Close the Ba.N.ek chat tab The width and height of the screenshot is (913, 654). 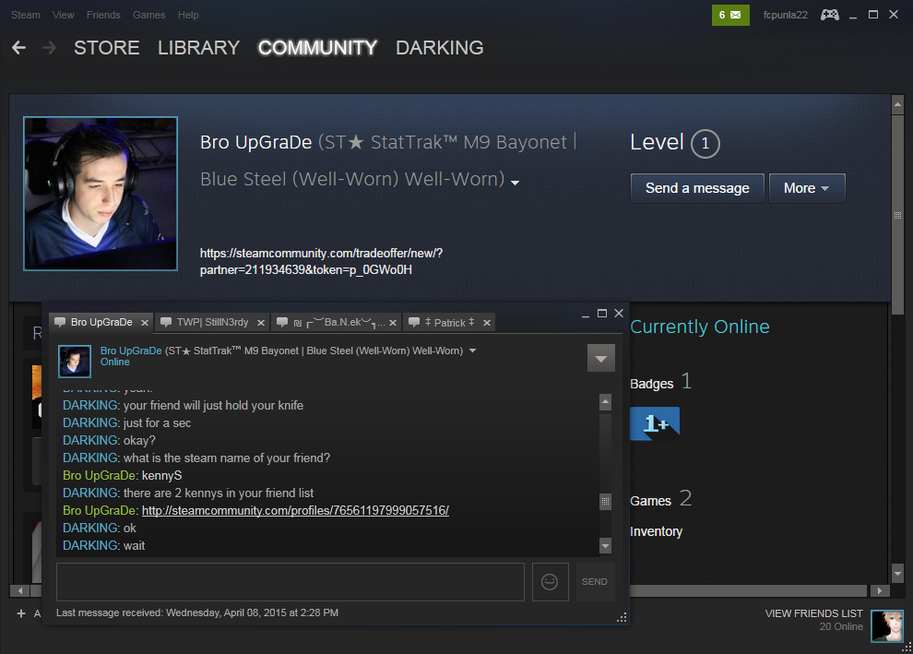point(393,323)
